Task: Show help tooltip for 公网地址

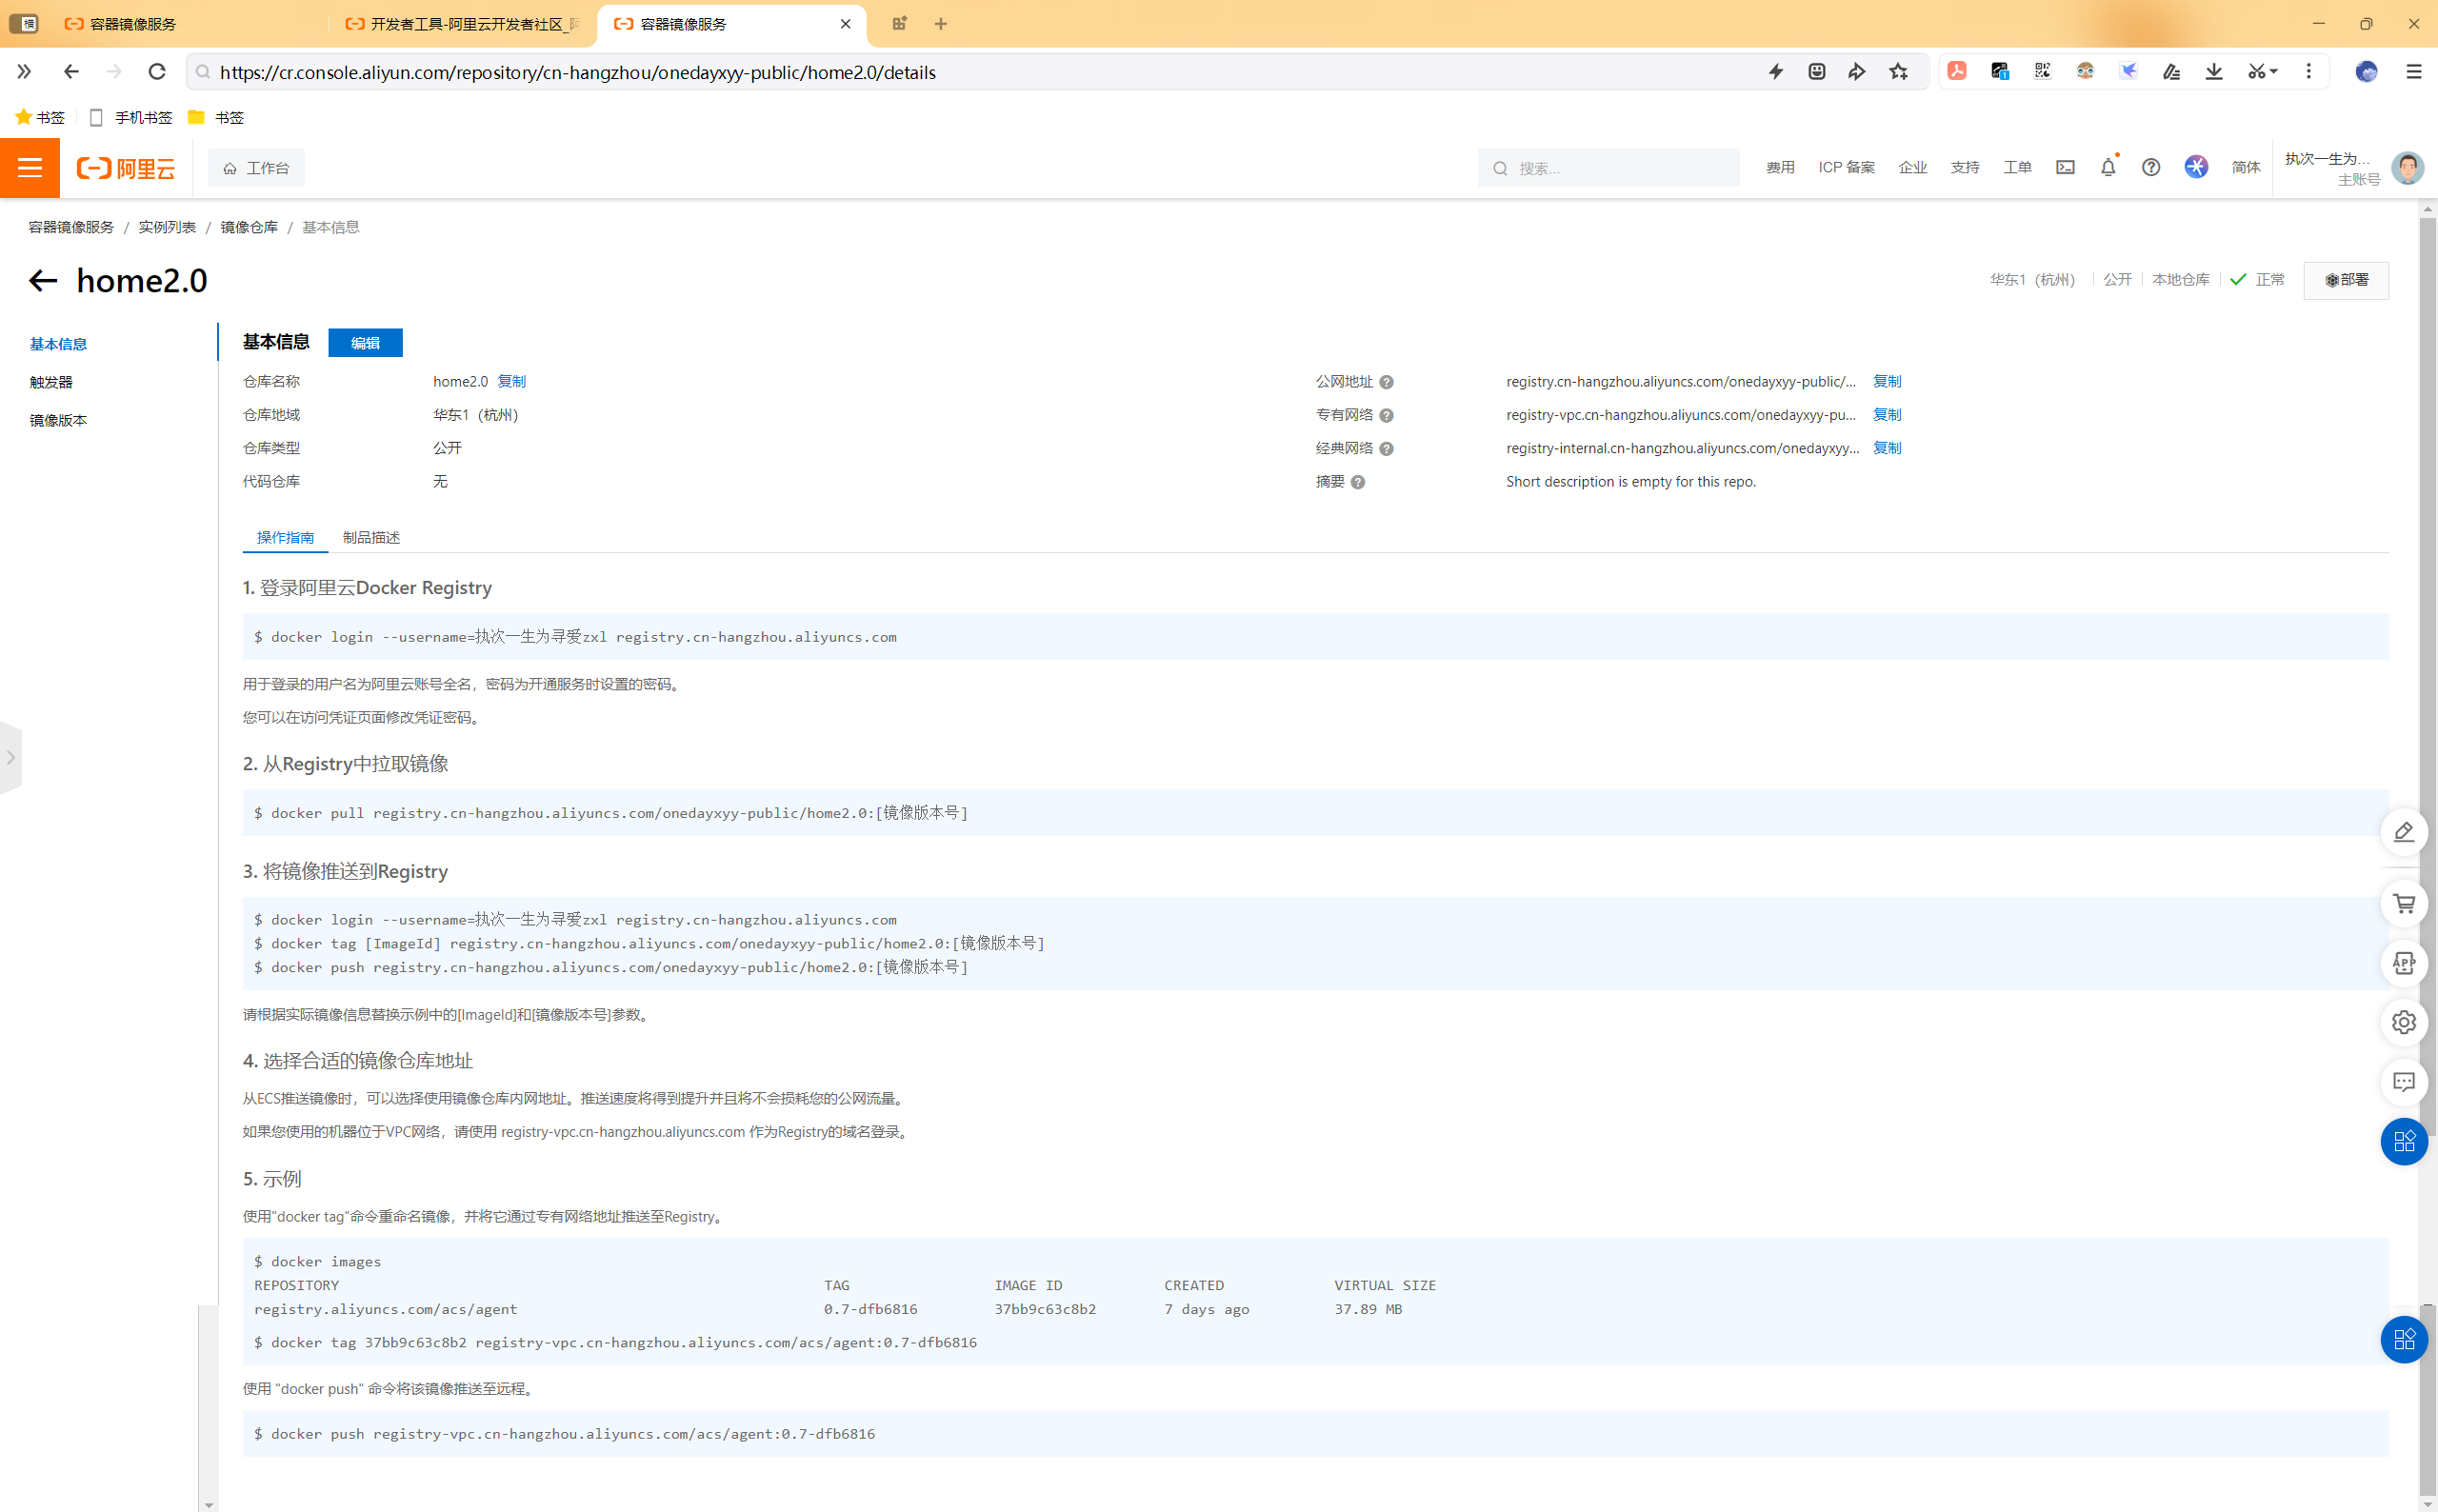Action: [1386, 382]
